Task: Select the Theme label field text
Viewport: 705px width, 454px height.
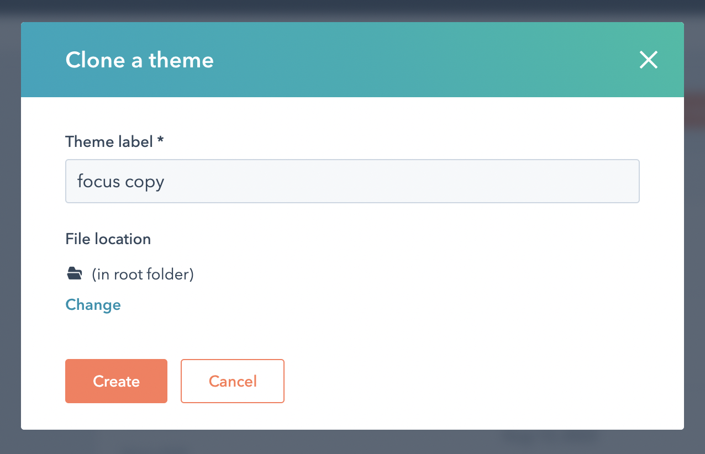Action: coord(120,181)
